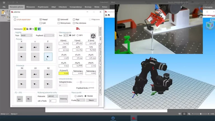Click the Naucz button

click(91, 100)
